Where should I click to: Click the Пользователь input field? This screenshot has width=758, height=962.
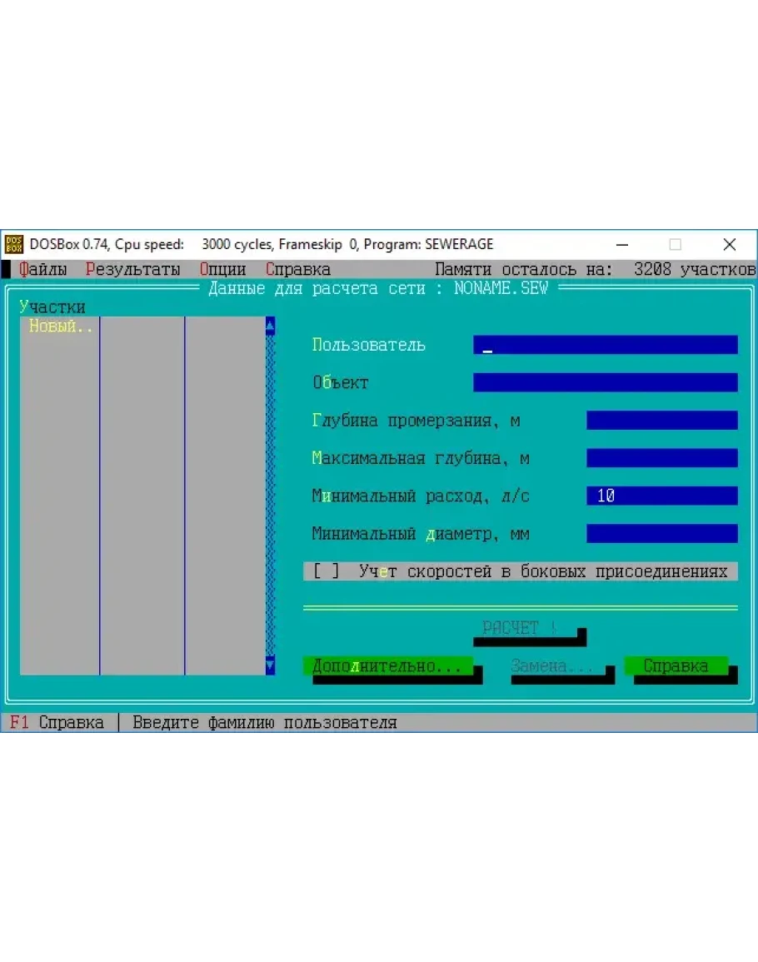(605, 345)
